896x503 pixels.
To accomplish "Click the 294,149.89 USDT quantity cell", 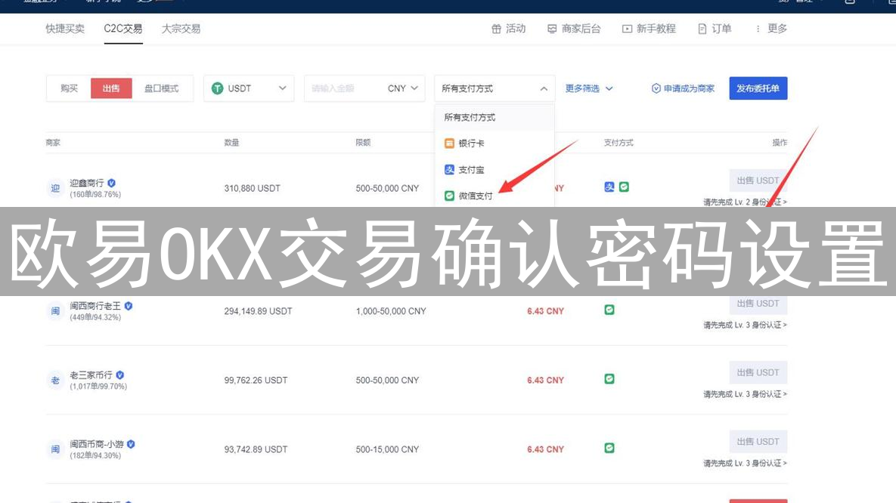I will coord(258,311).
